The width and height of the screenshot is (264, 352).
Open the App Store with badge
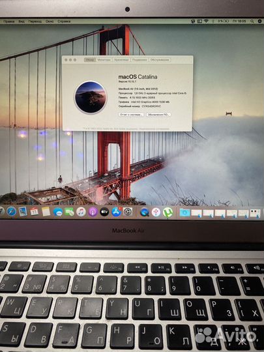pyautogui.click(x=116, y=212)
